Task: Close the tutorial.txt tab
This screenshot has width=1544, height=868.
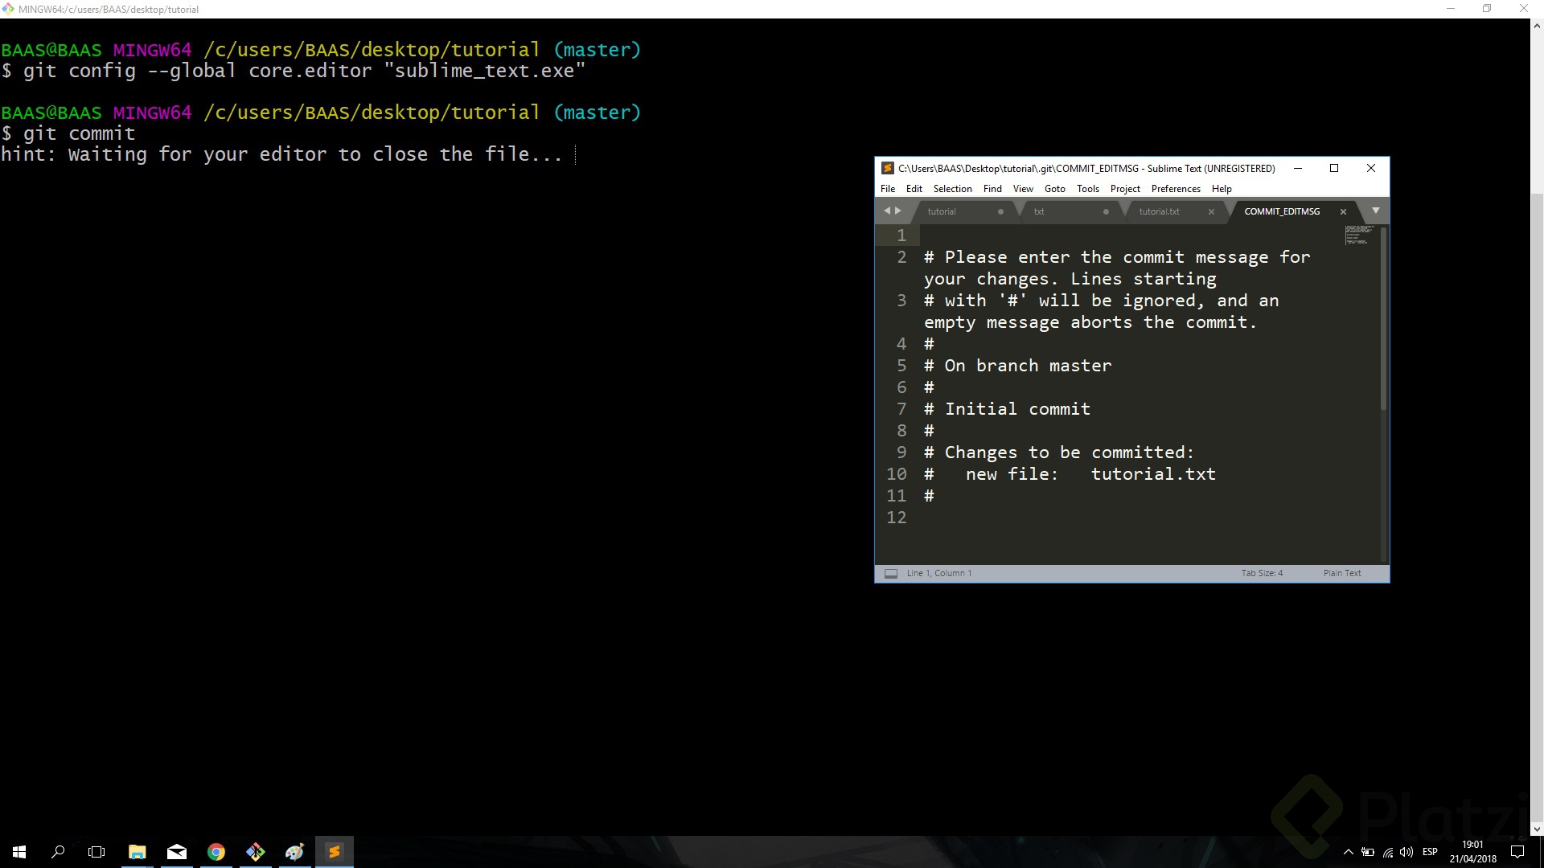Action: 1211,212
